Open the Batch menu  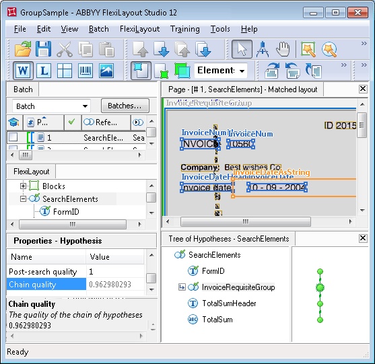coord(99,29)
